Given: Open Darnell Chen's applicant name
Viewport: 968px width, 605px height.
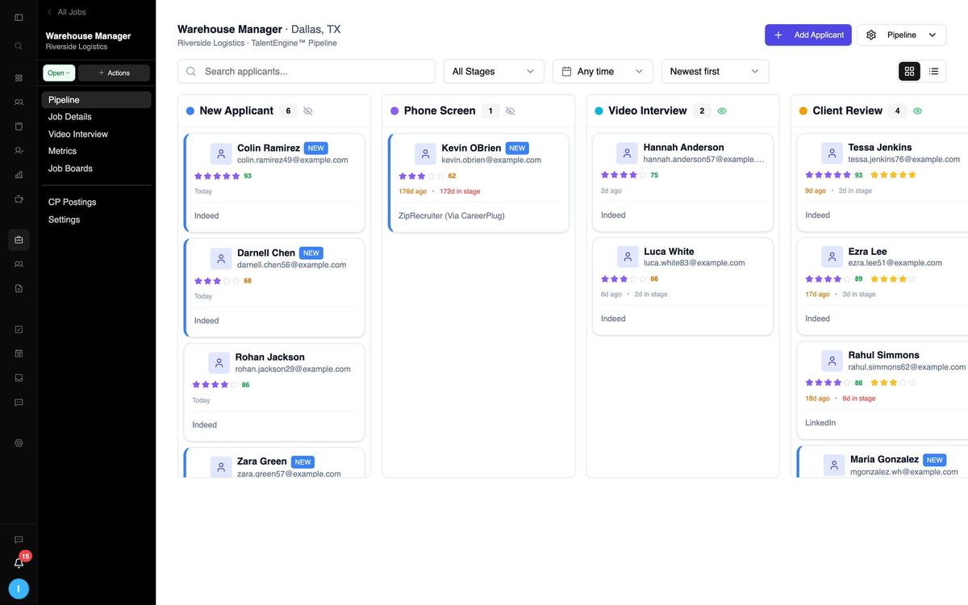Looking at the screenshot, I should [x=266, y=253].
